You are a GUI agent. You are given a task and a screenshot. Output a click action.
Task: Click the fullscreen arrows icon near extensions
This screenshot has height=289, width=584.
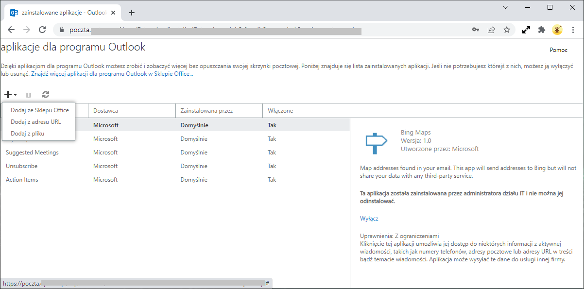pos(526,30)
